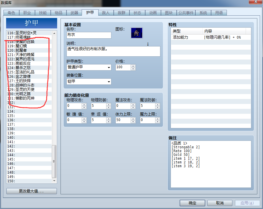Increase 魔法攻击 with the up arrow
The height and width of the screenshot is (209, 263).
[133, 105]
